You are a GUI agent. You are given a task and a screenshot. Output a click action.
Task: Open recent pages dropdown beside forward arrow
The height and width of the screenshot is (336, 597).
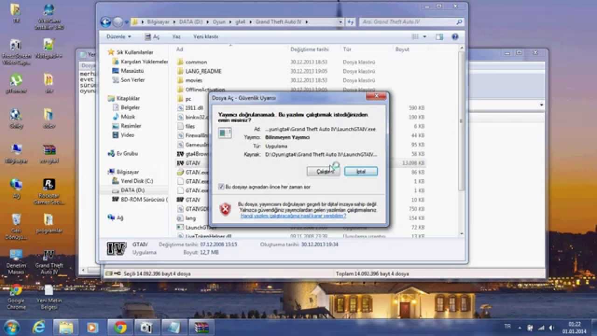click(x=126, y=22)
